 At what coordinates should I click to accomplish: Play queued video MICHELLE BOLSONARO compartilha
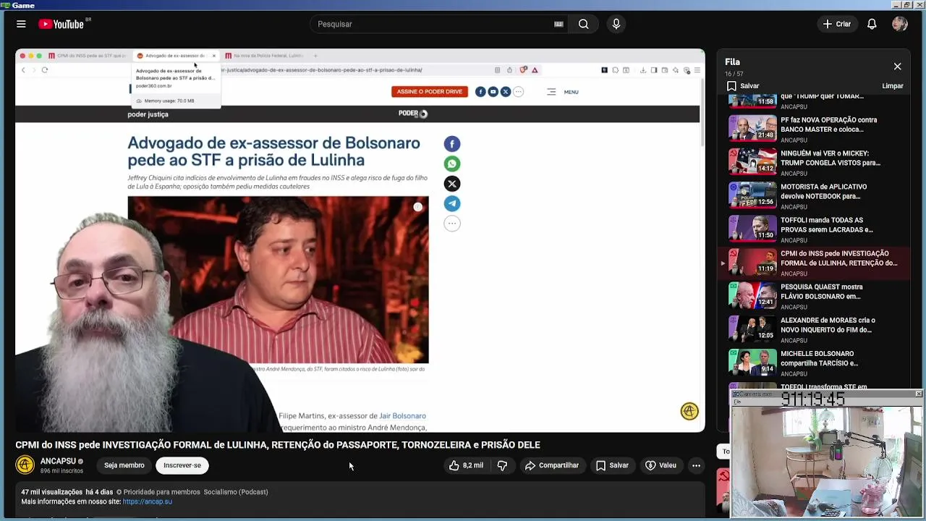[814, 363]
